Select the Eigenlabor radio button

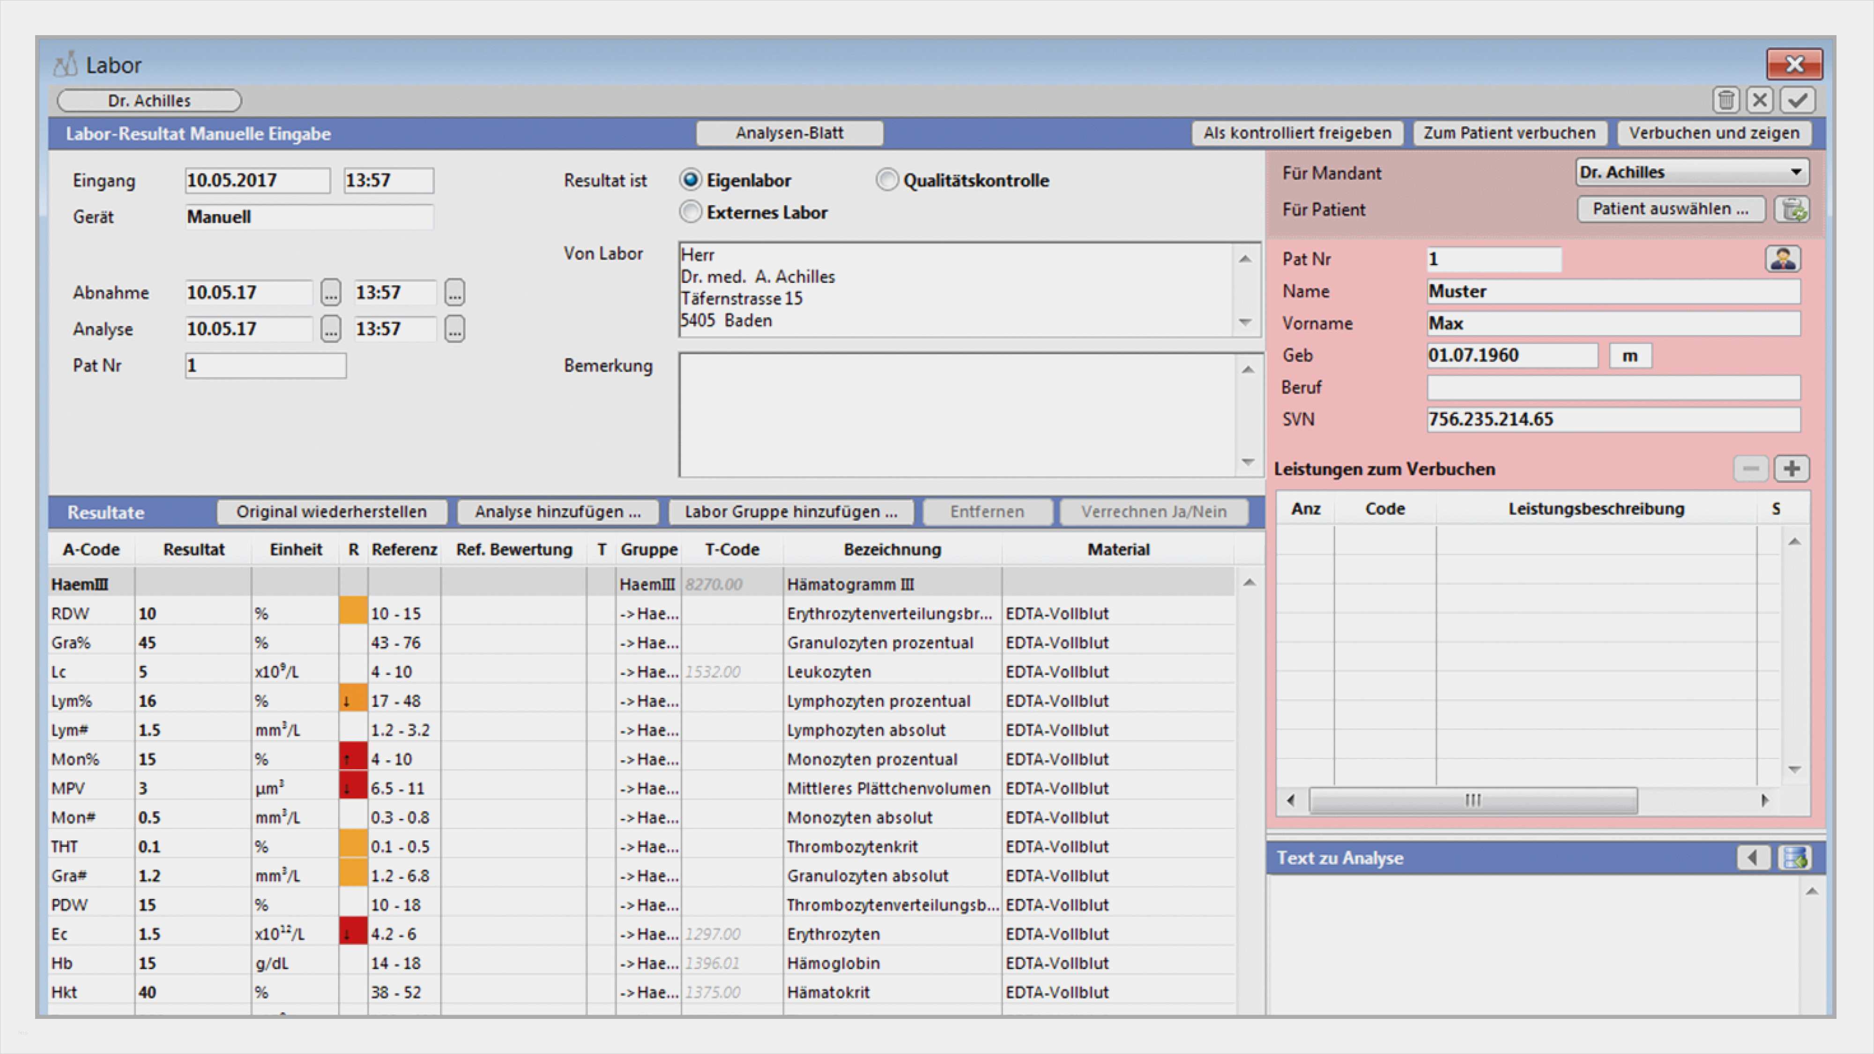pyautogui.click(x=690, y=180)
